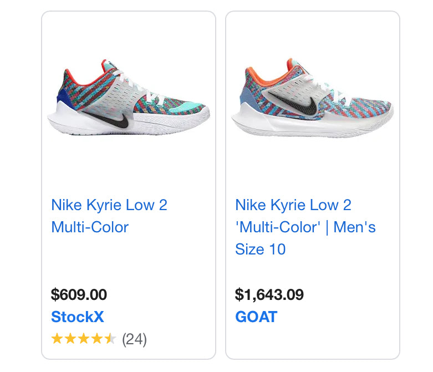433x372 pixels.
Task: Click the star rating on StockX listing
Action: click(83, 339)
